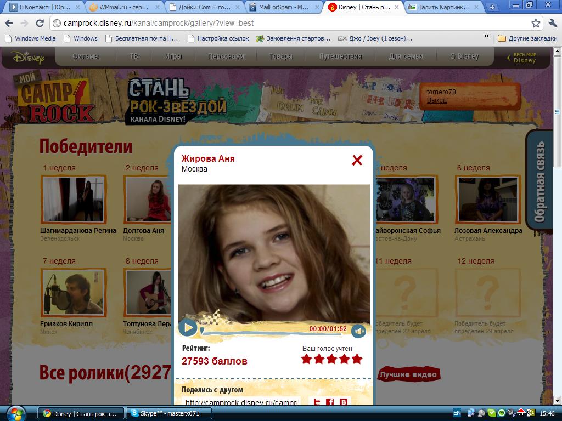Share video on Twitter

click(x=317, y=402)
